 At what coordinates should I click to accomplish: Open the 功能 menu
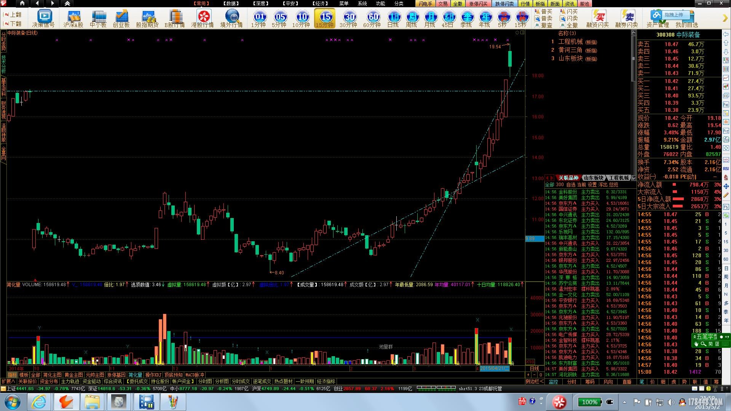(x=380, y=3)
